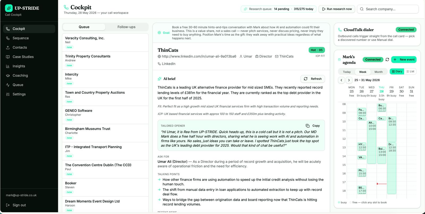Click Run research now button
Viewport: 425px width, 214px height.
(x=337, y=9)
